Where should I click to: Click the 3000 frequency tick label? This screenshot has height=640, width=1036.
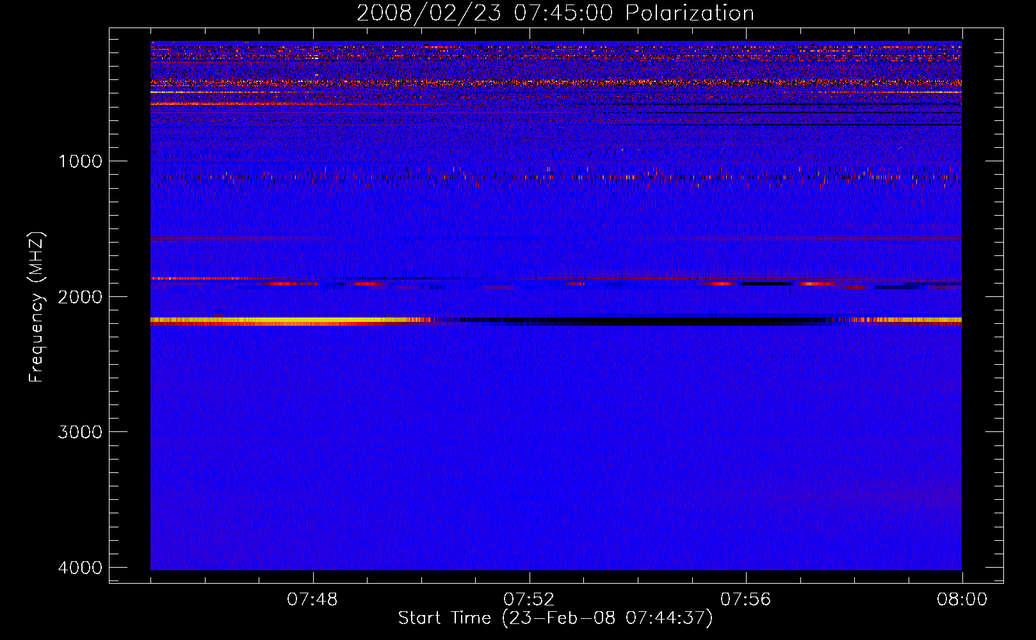click(80, 432)
